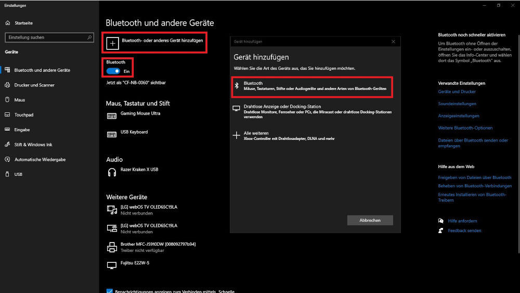
Task: Close the Gerät hinzufügen dialog
Action: [x=393, y=41]
